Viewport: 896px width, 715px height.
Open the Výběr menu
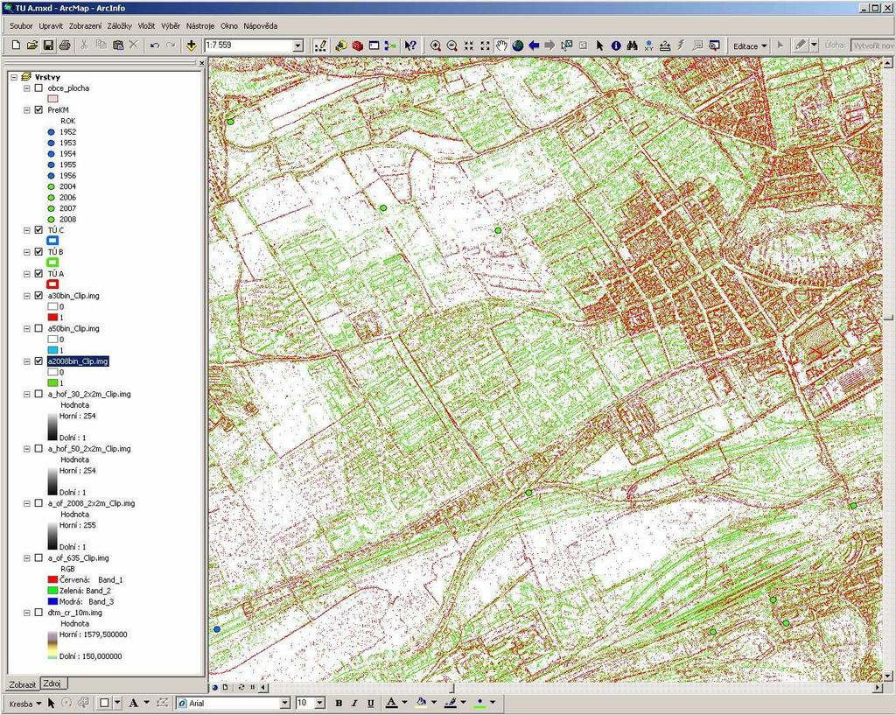point(171,25)
